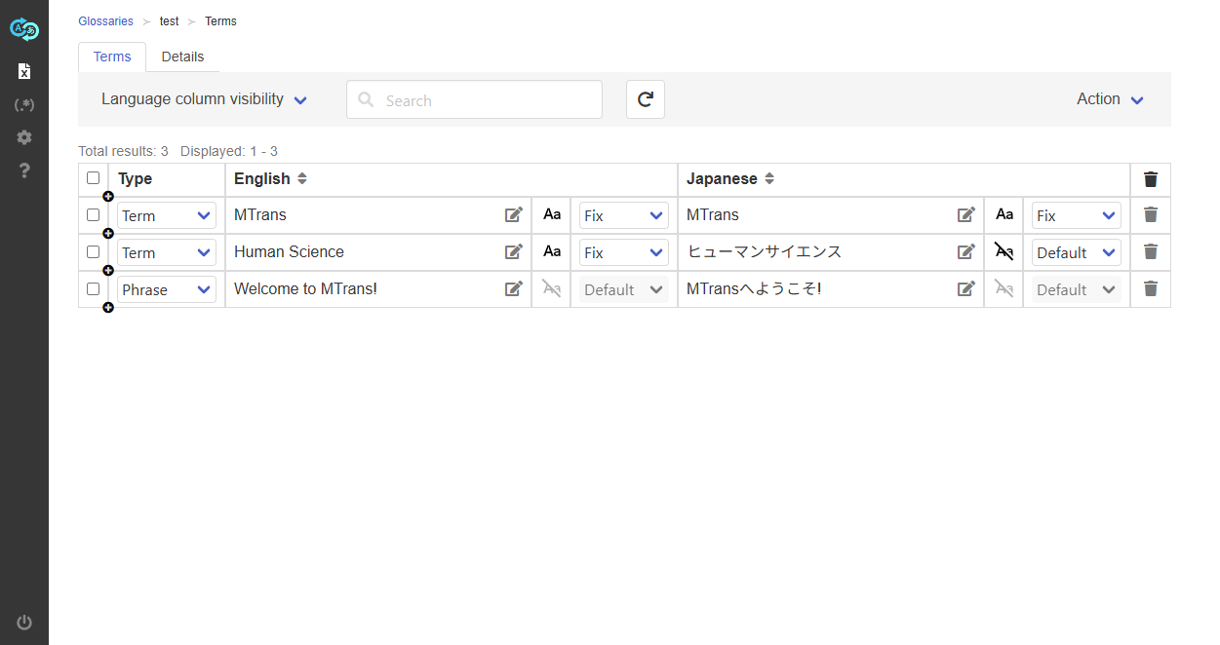Viewport: 1220px width, 645px height.
Task: Click the refresh icon beside the search box
Action: tap(645, 99)
